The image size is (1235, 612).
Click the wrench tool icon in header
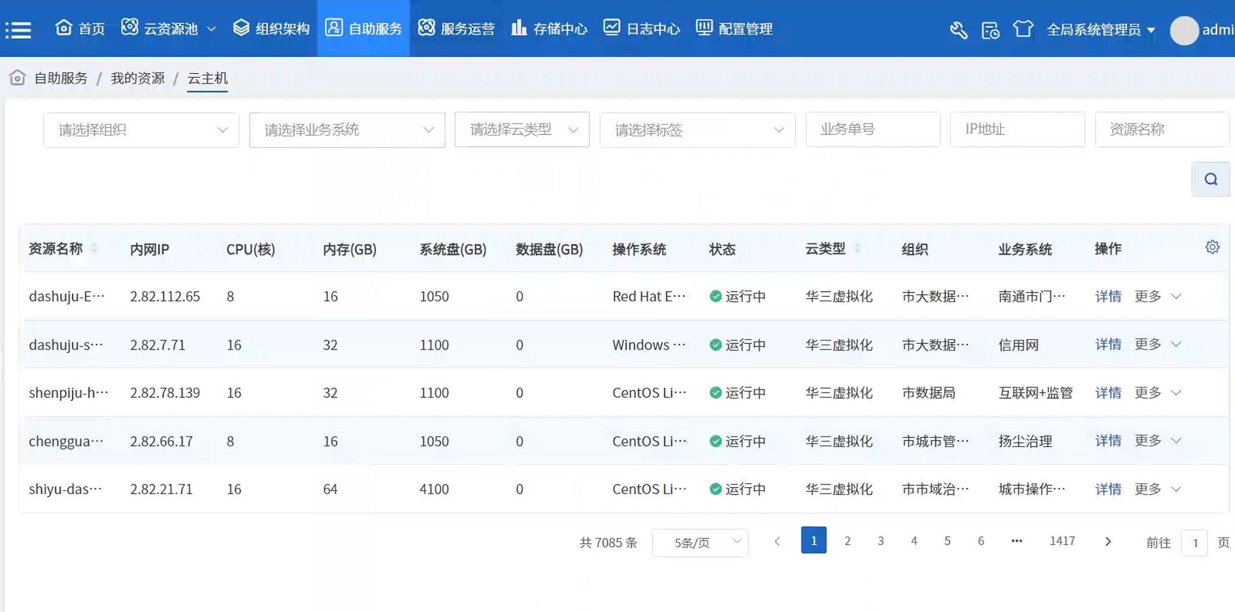point(958,30)
